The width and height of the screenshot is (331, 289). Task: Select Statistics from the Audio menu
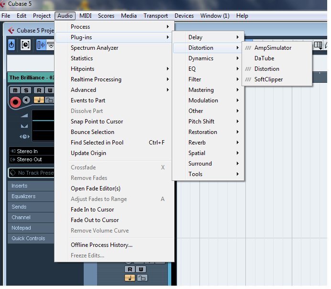(115, 58)
